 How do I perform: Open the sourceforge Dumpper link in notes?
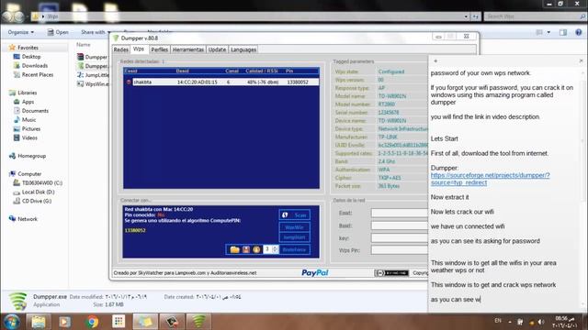490,179
